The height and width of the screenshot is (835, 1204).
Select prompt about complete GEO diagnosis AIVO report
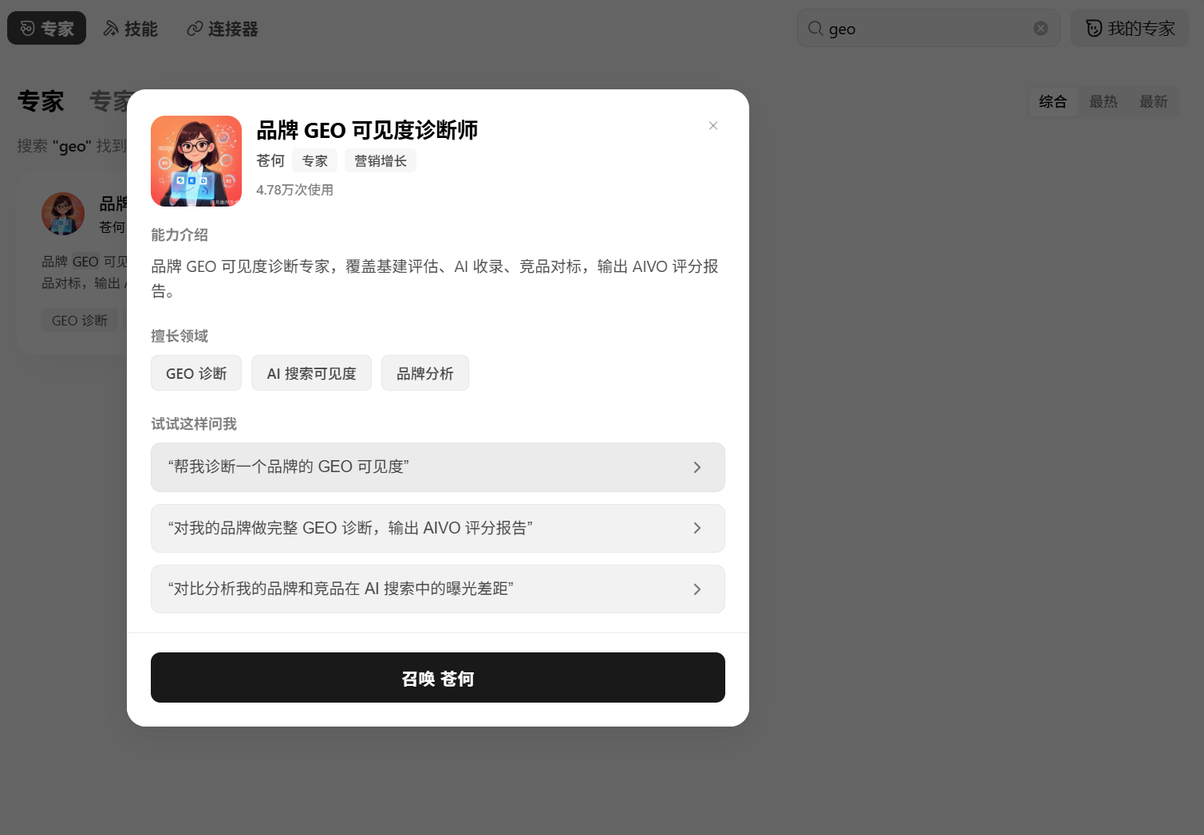[x=438, y=528]
